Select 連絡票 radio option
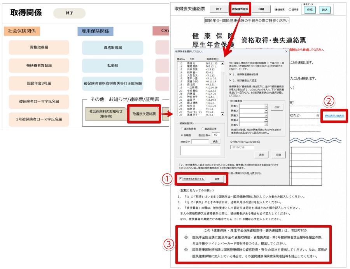350x269 pixels. [276, 10]
